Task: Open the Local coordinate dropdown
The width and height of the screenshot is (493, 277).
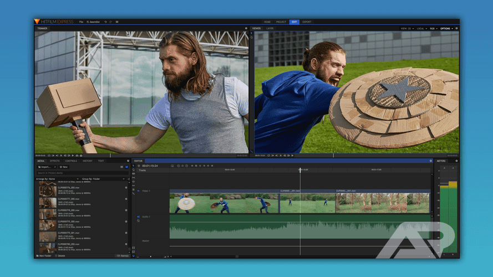Action: tap(421, 28)
